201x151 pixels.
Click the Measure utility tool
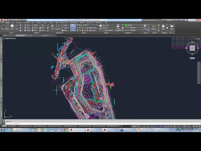click(x=154, y=27)
